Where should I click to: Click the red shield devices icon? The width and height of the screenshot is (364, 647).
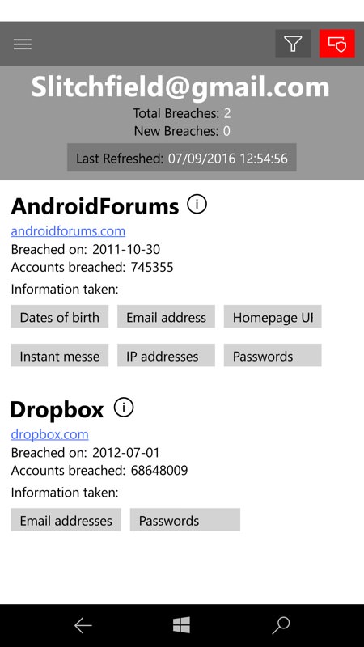(336, 44)
